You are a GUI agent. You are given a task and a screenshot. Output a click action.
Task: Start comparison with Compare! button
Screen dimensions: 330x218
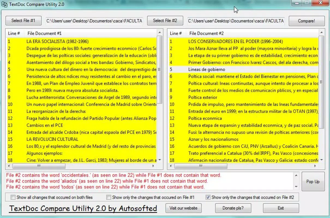click(x=307, y=21)
